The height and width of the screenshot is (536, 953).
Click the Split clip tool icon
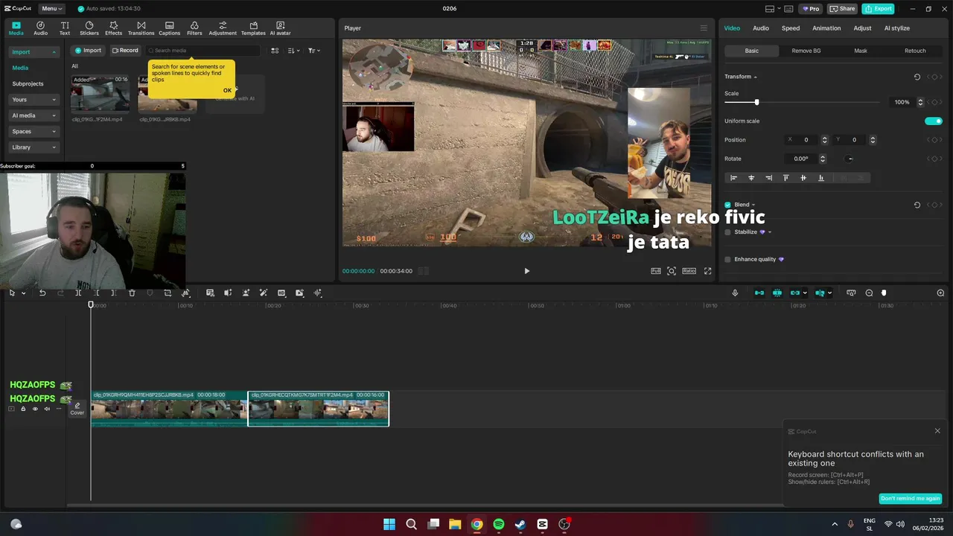78,293
